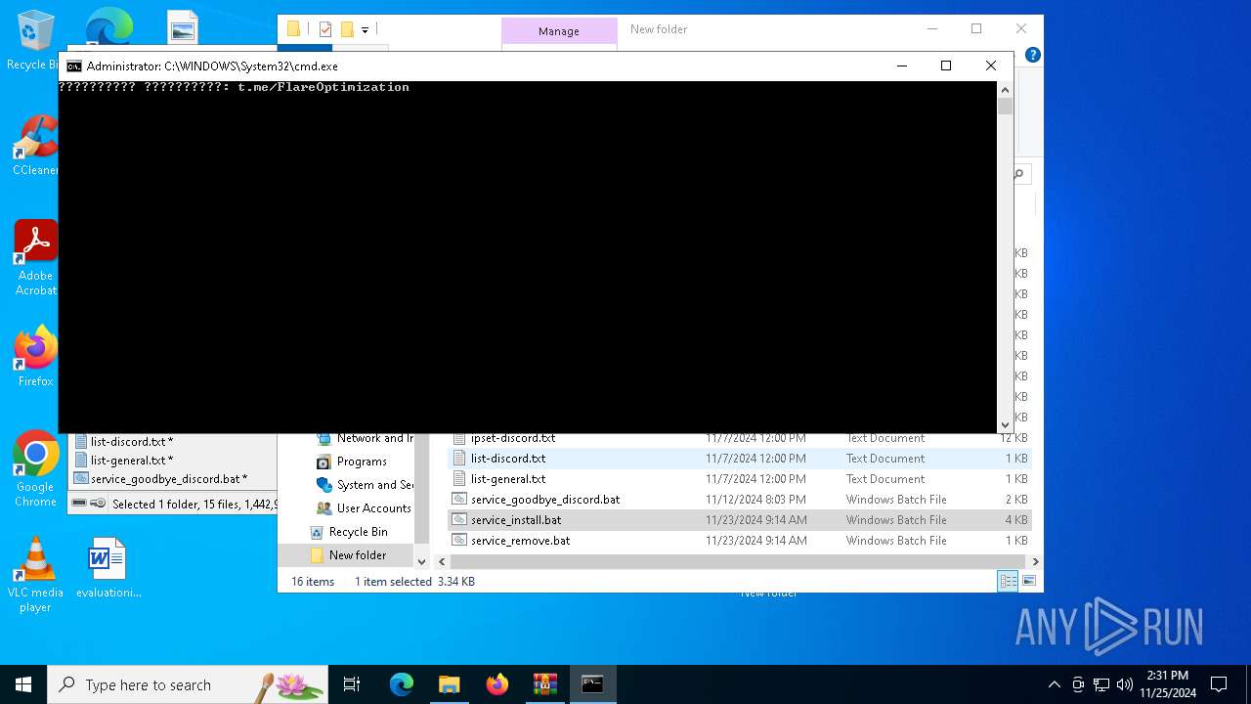Click service_remove.bat batch file icon
The image size is (1251, 704).
coord(459,541)
